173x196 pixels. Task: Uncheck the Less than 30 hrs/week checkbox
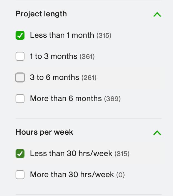click(20, 153)
